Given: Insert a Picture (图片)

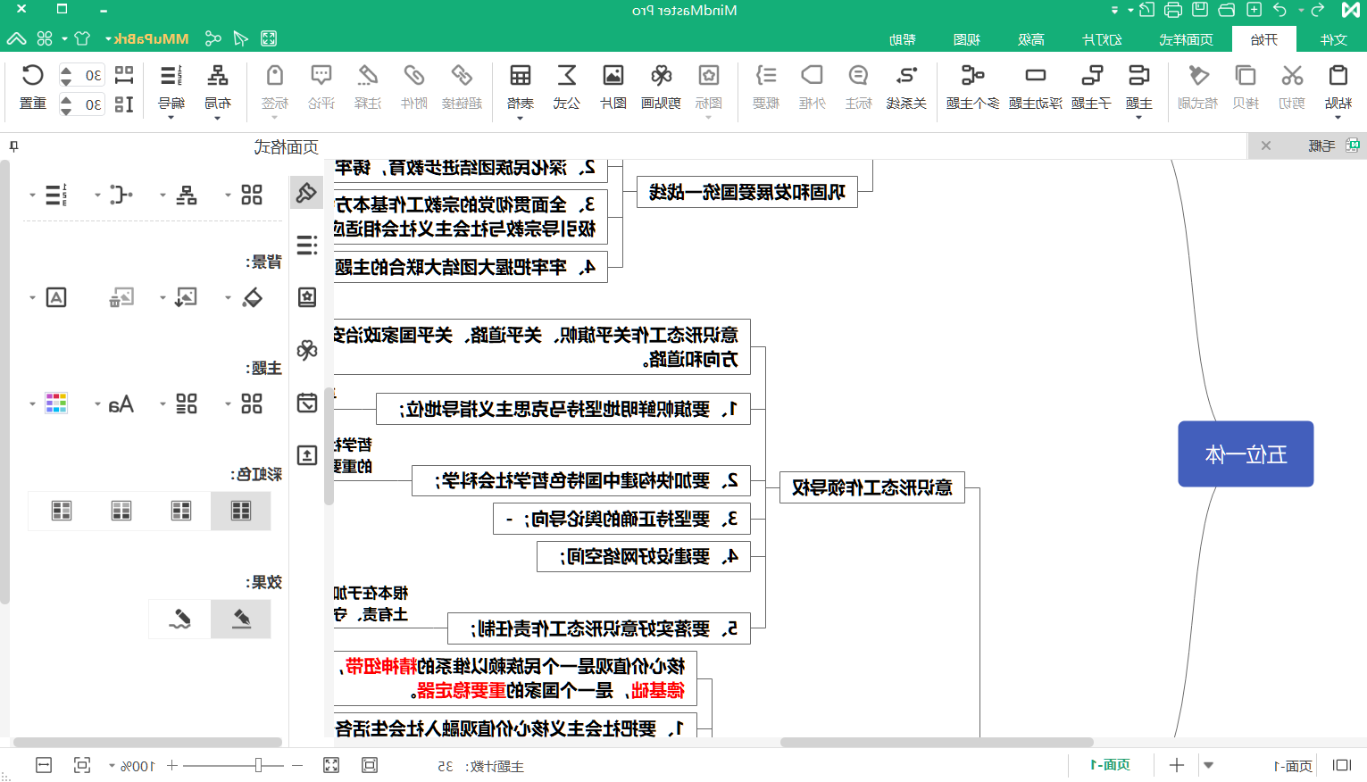Looking at the screenshot, I should pos(613,76).
